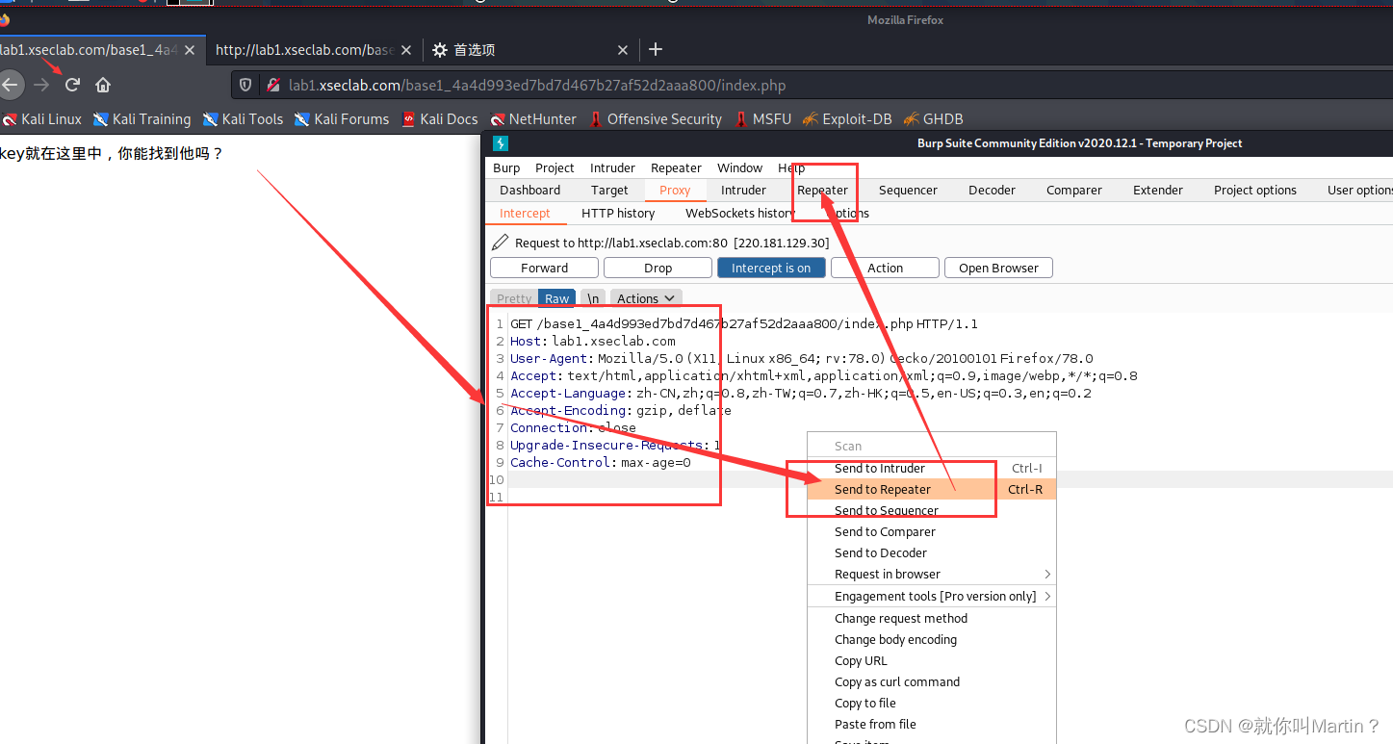This screenshot has width=1393, height=744.
Task: Click the Burp Suite window logo icon
Action: click(x=500, y=143)
